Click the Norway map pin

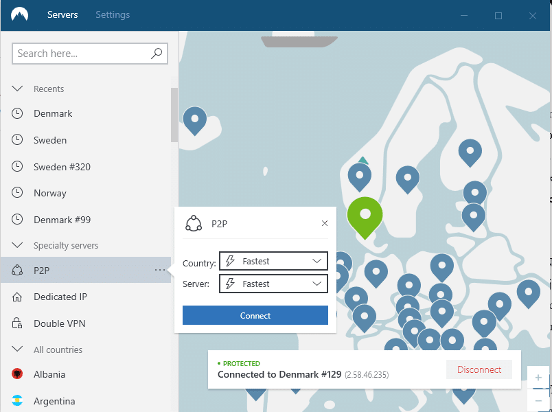(360, 177)
